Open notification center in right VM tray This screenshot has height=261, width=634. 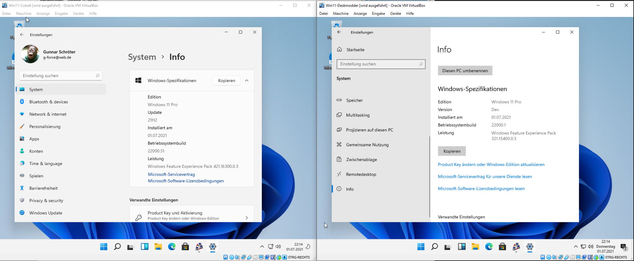point(624,247)
